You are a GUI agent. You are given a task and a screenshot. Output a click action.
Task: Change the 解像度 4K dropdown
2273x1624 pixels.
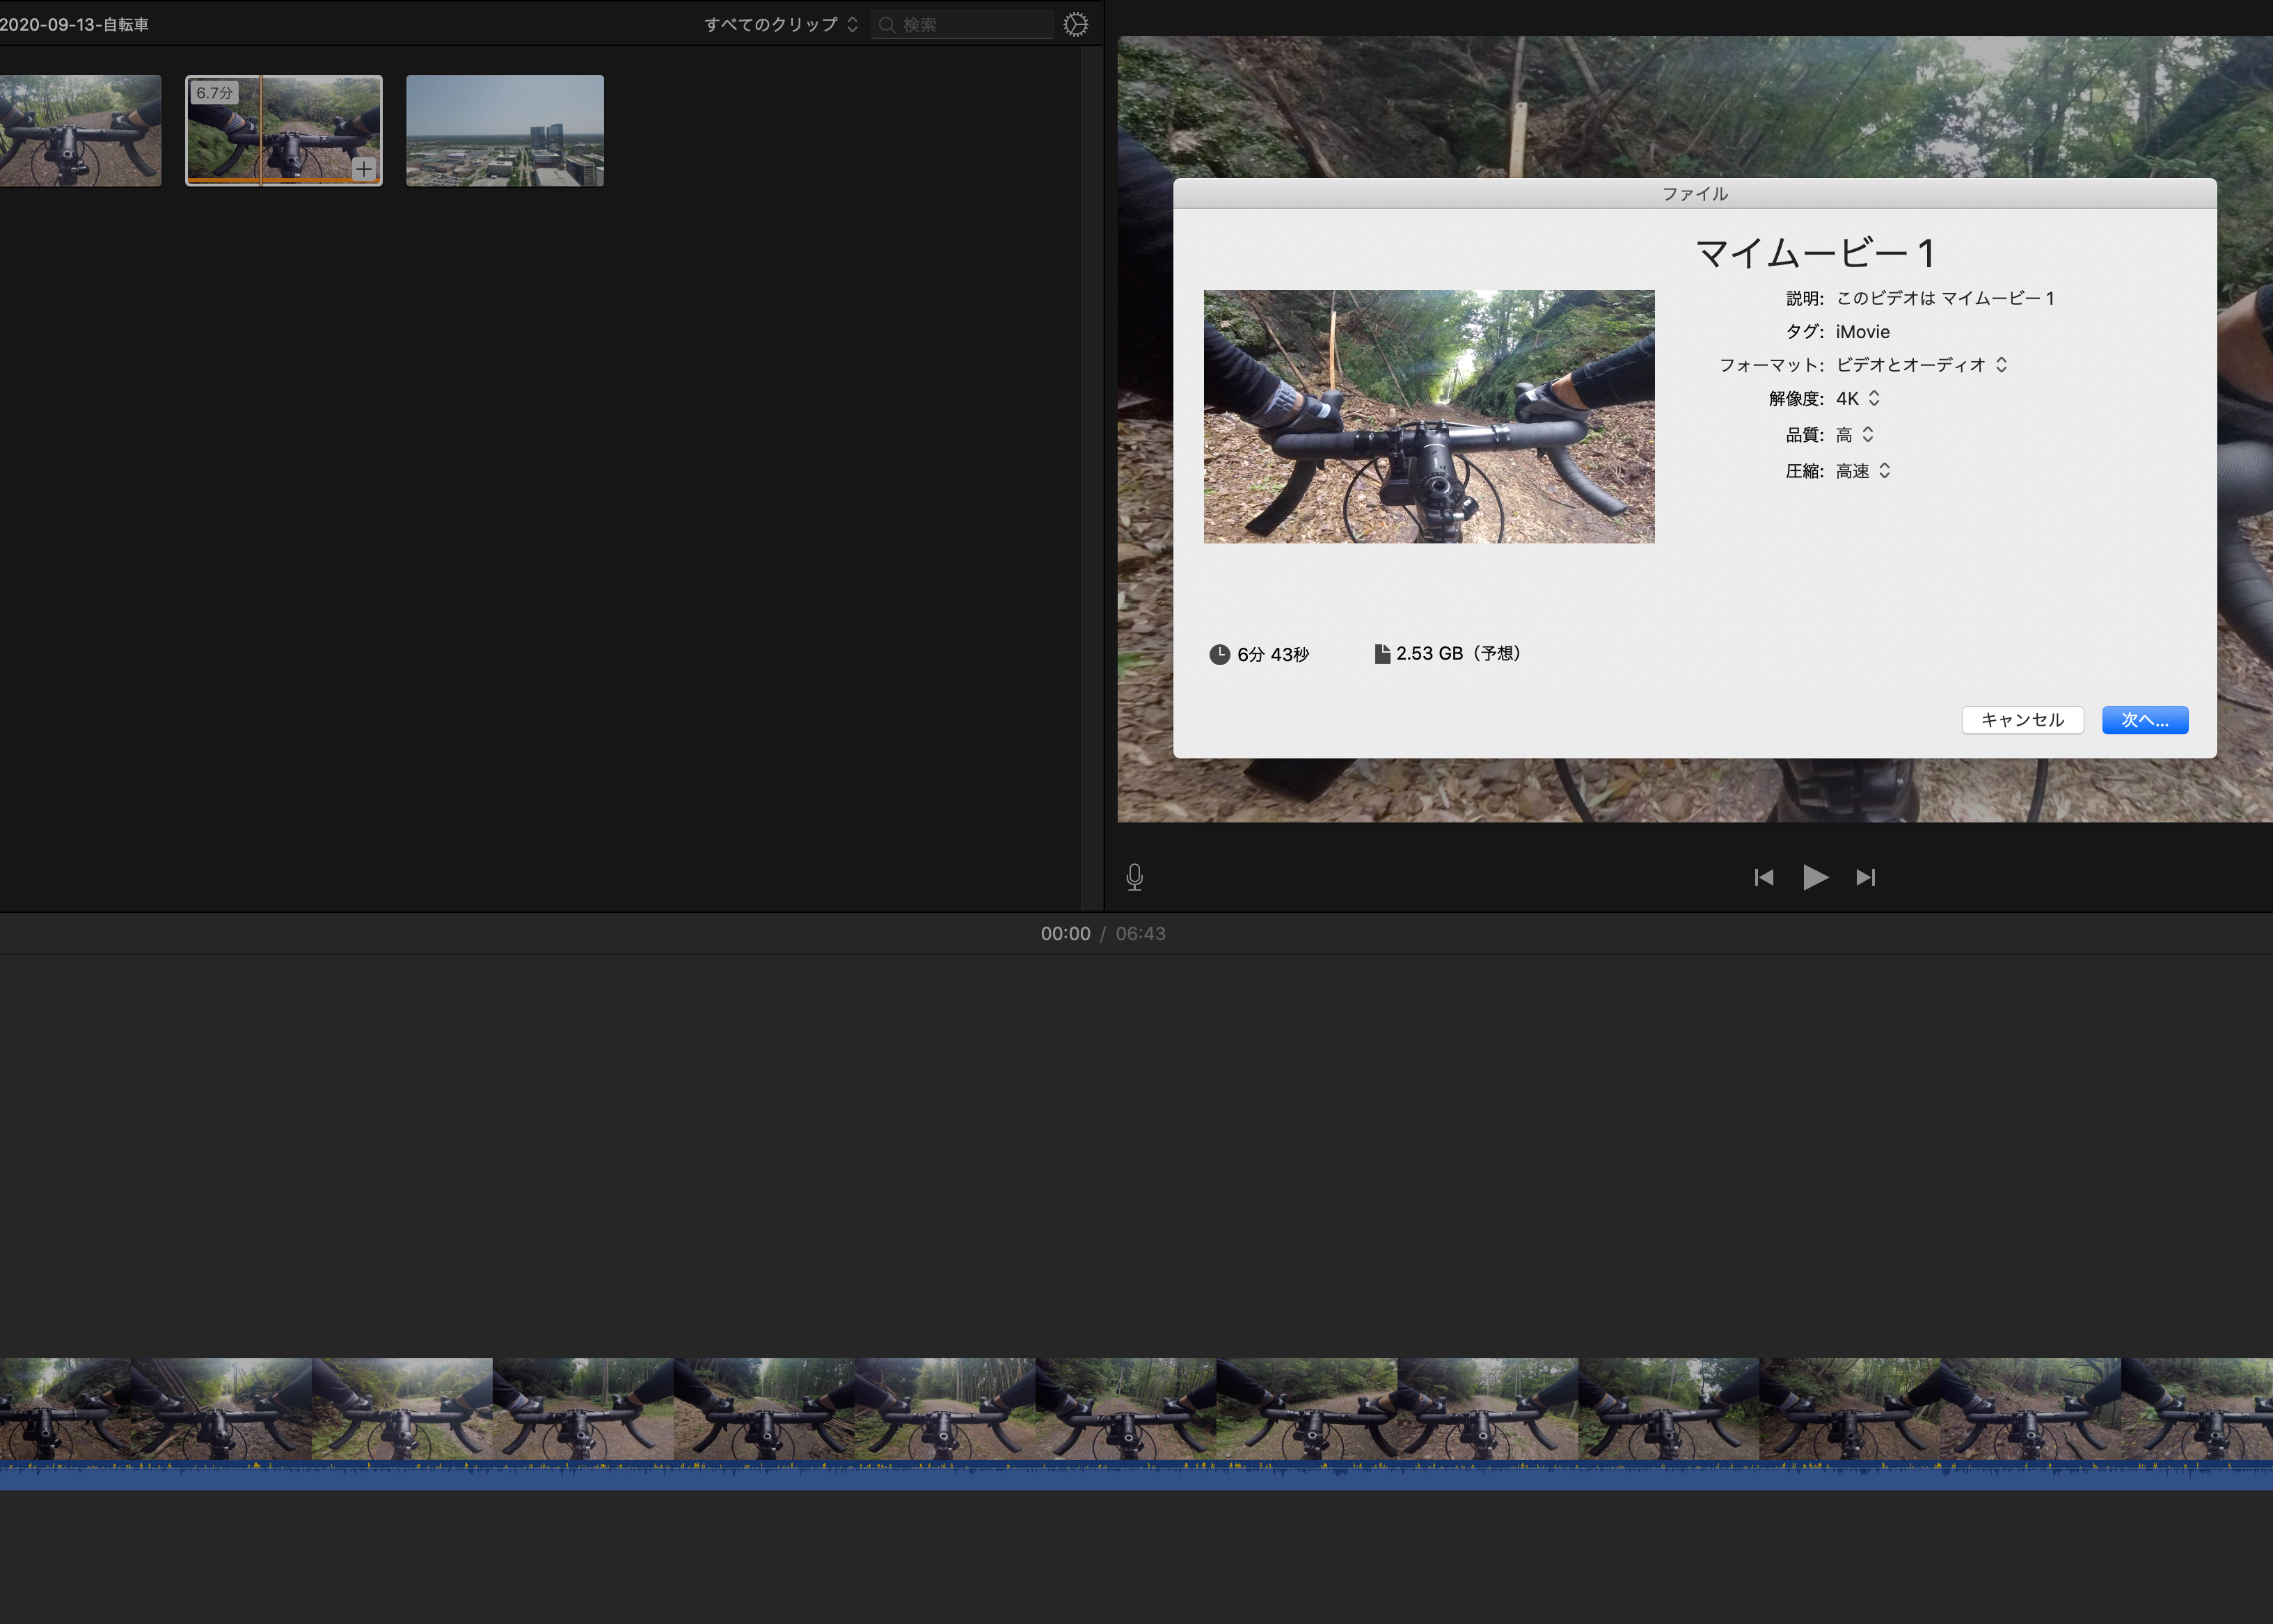1858,398
